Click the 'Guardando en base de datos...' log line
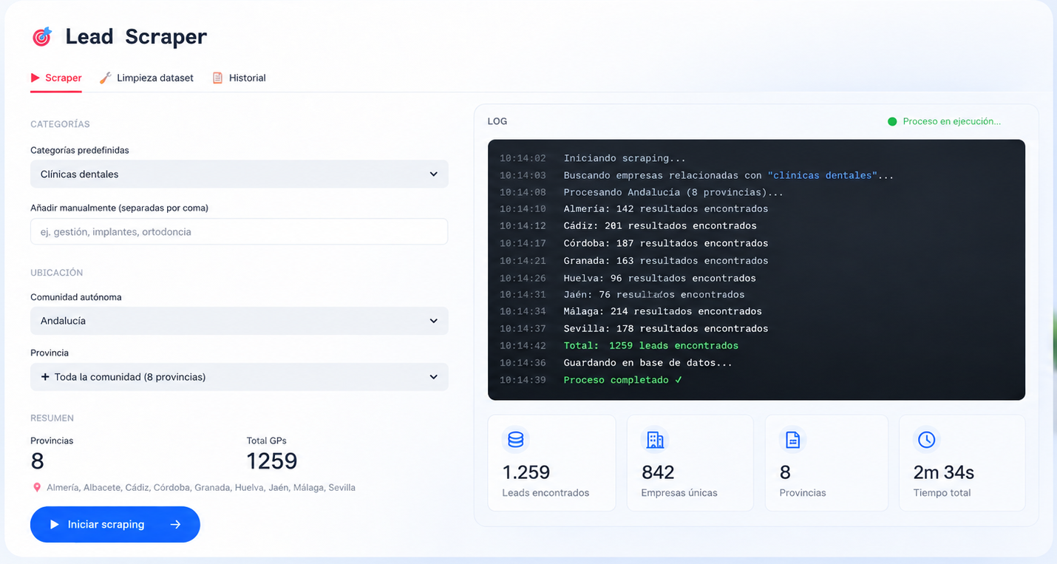This screenshot has height=564, width=1057. 648,363
